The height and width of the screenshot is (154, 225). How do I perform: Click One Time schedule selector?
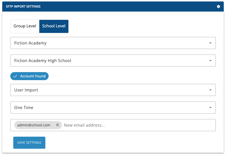tap(113, 108)
